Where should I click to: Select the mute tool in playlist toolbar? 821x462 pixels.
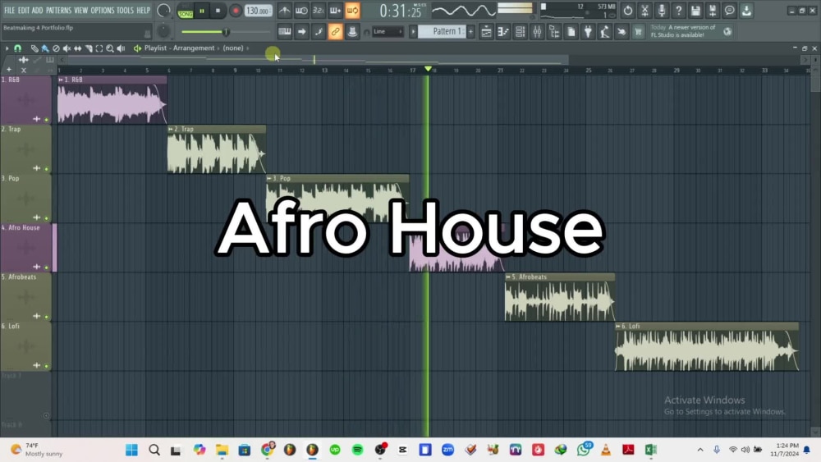click(67, 48)
